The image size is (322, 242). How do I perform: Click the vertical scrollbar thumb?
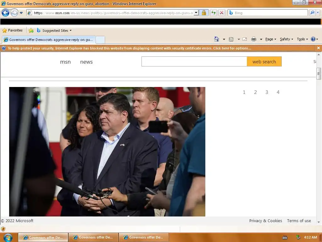[319, 73]
